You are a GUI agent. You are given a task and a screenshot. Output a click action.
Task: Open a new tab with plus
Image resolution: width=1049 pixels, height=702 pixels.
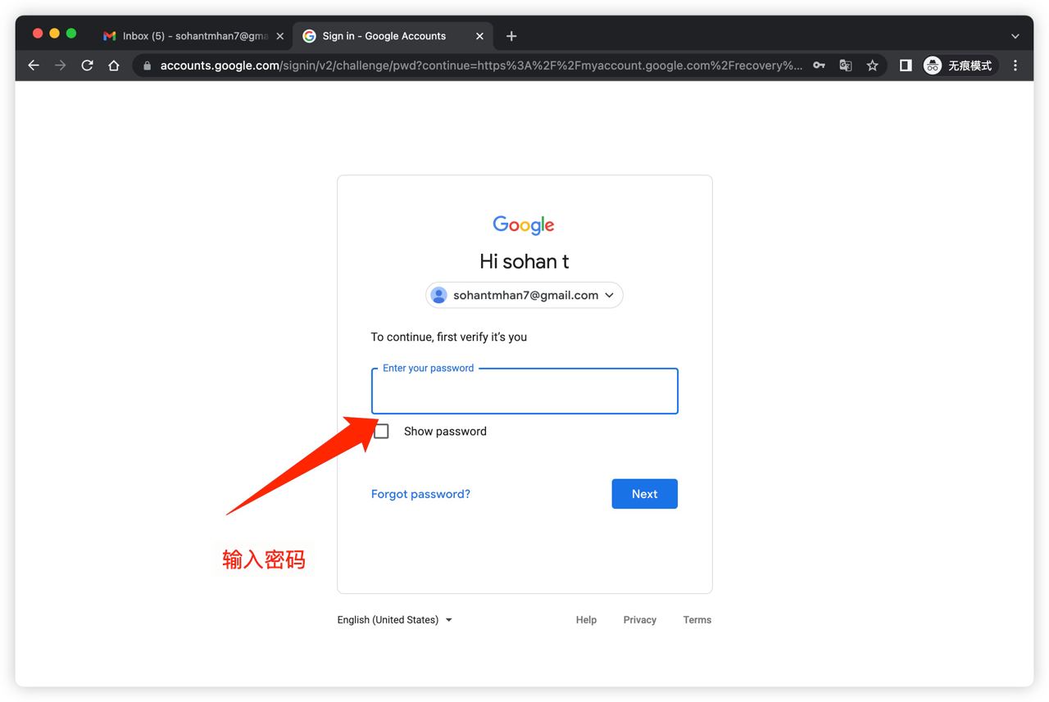(511, 36)
